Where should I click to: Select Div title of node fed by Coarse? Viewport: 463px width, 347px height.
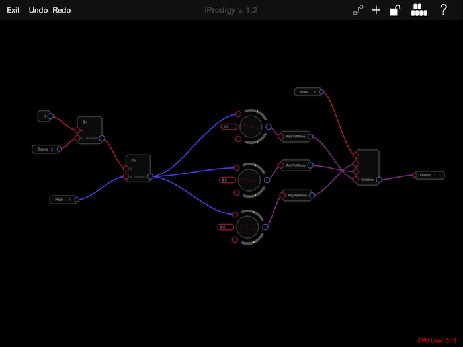pyautogui.click(x=85, y=122)
